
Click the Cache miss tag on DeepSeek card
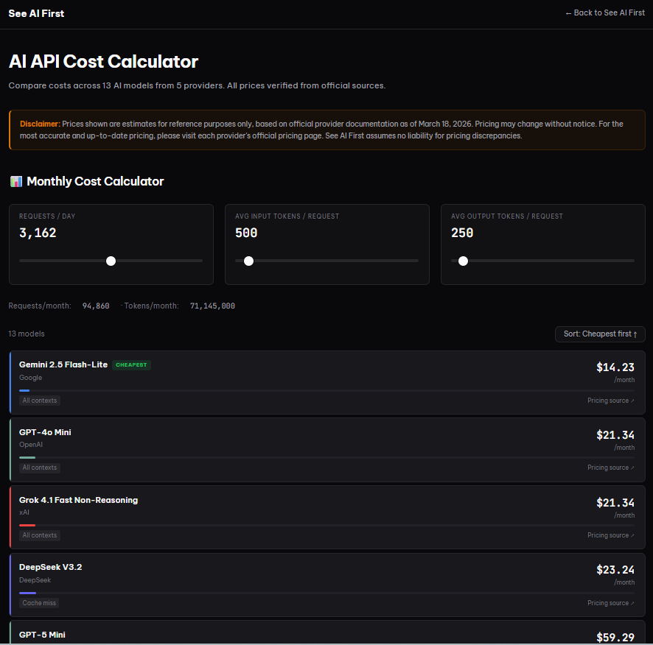pos(39,603)
